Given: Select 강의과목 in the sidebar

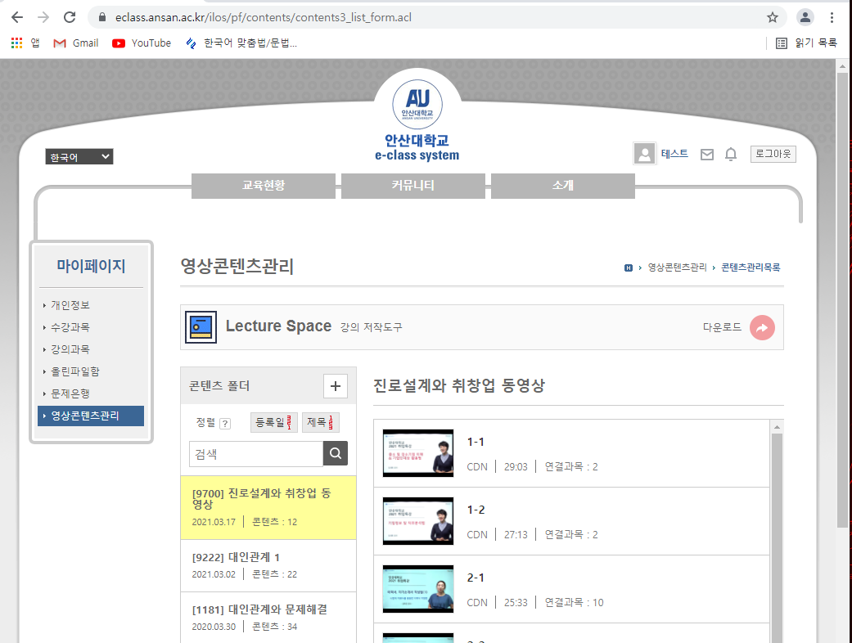Looking at the screenshot, I should (70, 350).
